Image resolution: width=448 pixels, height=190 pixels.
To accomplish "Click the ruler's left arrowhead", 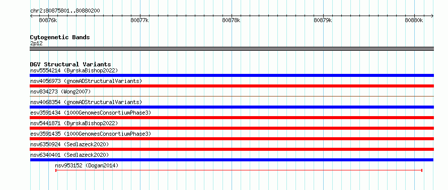I will pos(31,16).
